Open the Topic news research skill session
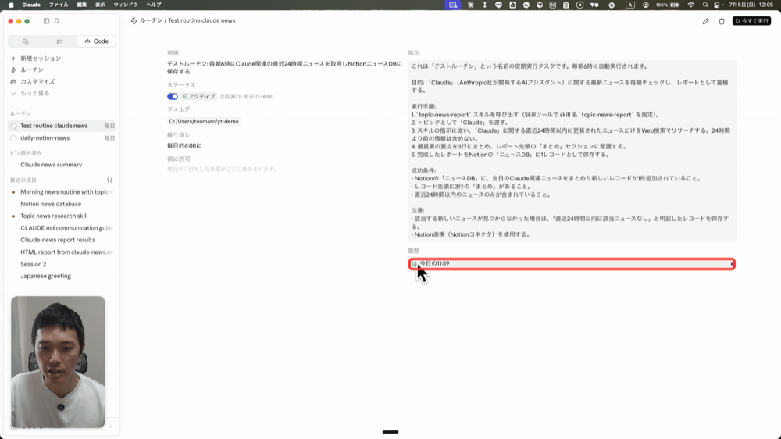The width and height of the screenshot is (781, 439). click(54, 216)
